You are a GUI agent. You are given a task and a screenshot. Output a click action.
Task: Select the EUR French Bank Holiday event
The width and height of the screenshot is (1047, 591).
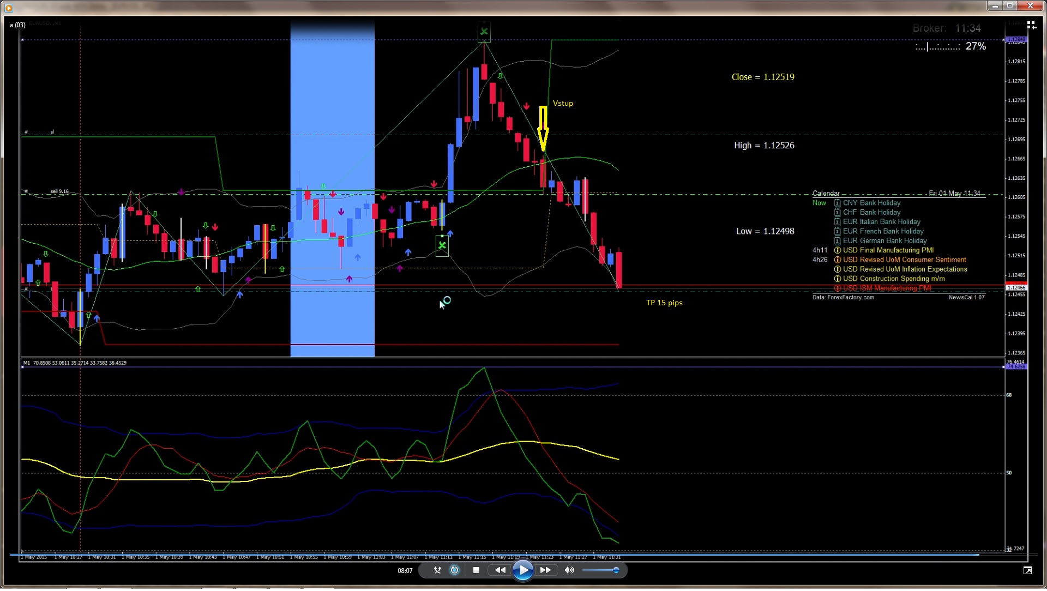point(883,232)
